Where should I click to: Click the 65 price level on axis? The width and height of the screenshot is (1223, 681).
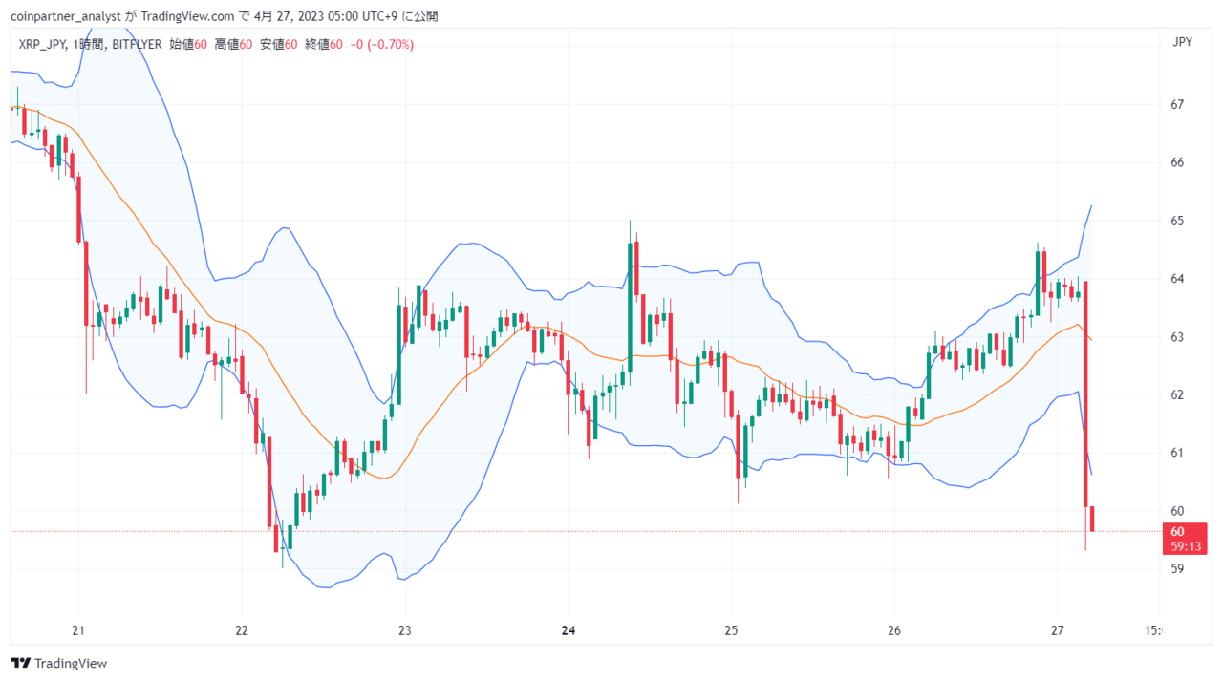coord(1177,221)
